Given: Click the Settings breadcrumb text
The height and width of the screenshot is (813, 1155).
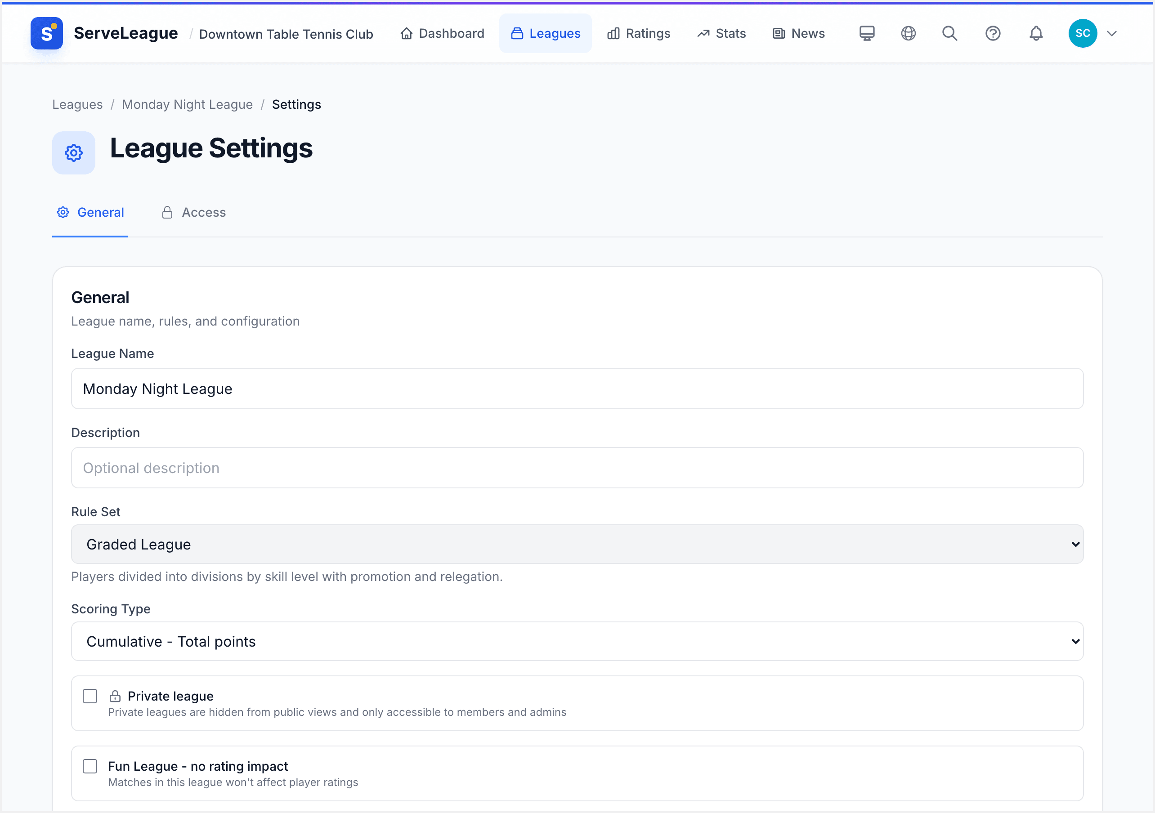Looking at the screenshot, I should (x=296, y=104).
